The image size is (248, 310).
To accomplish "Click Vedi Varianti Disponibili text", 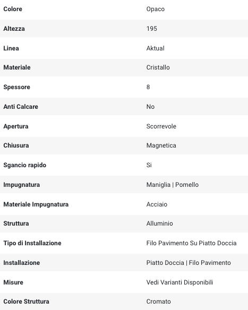I will (179, 282).
